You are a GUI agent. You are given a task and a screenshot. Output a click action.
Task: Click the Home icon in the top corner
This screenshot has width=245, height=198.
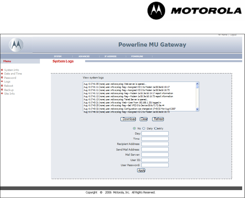point(219,35)
